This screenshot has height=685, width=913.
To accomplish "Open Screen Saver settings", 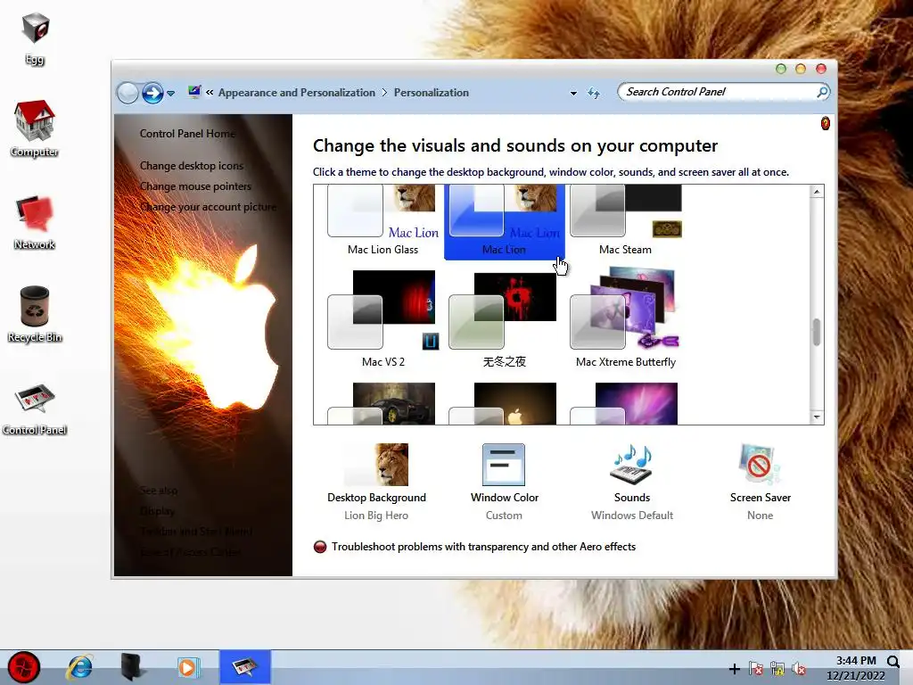I will (760, 482).
